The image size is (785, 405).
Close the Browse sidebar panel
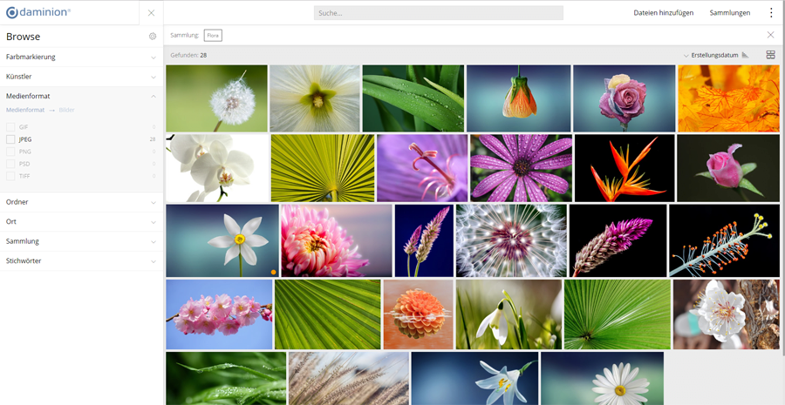[x=151, y=13]
